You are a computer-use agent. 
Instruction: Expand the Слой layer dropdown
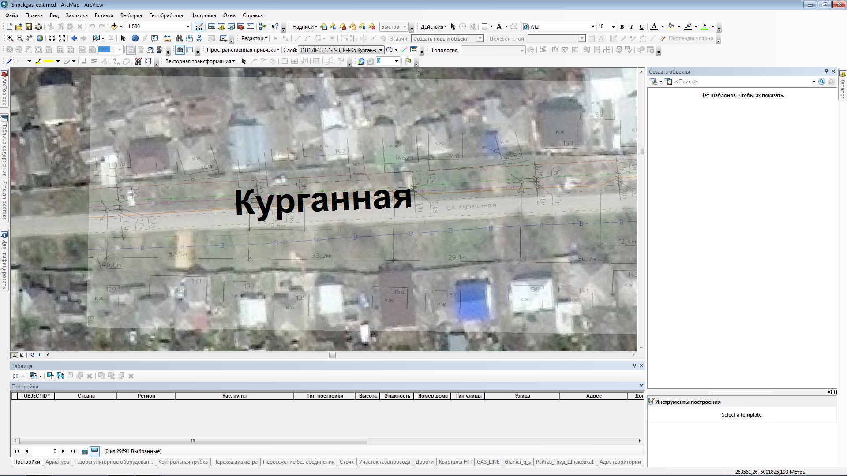pos(380,50)
